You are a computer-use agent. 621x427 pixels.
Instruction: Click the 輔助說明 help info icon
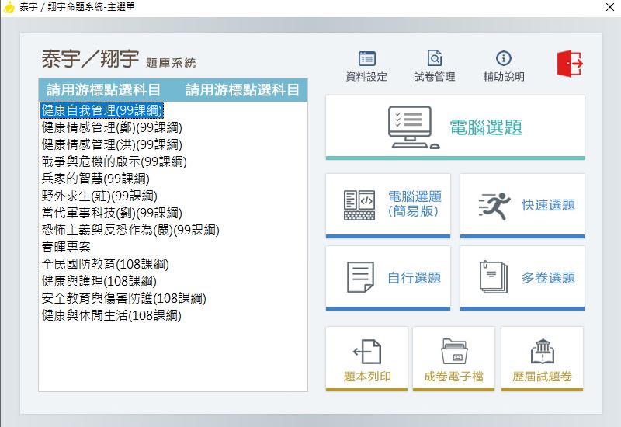click(503, 65)
